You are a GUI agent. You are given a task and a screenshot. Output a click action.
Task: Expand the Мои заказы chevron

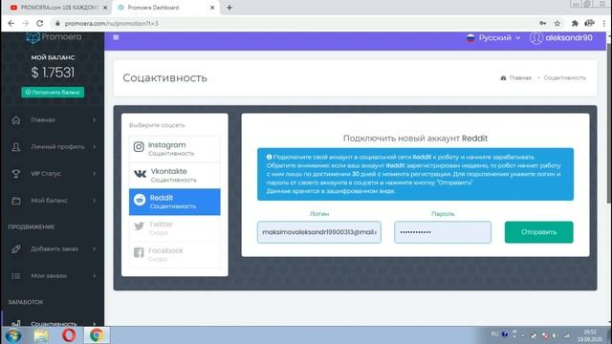95,276
